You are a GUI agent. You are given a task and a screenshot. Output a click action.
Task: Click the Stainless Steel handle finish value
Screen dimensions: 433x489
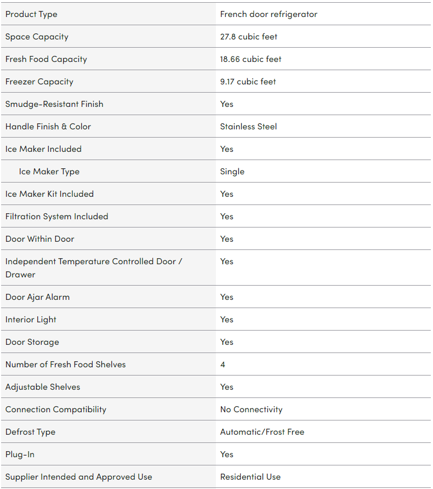(248, 127)
